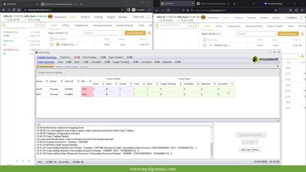Click orders Search field in left browser
Viewport: 306px width, 172px height.
click(103, 33)
